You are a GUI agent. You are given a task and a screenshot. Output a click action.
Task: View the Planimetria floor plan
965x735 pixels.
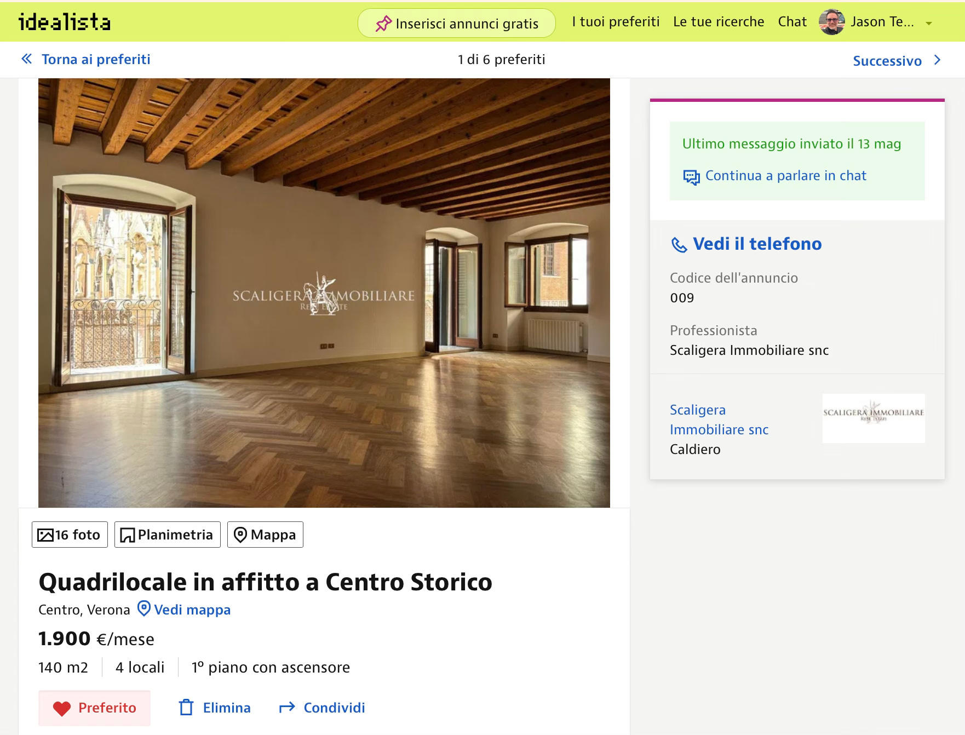click(x=167, y=535)
